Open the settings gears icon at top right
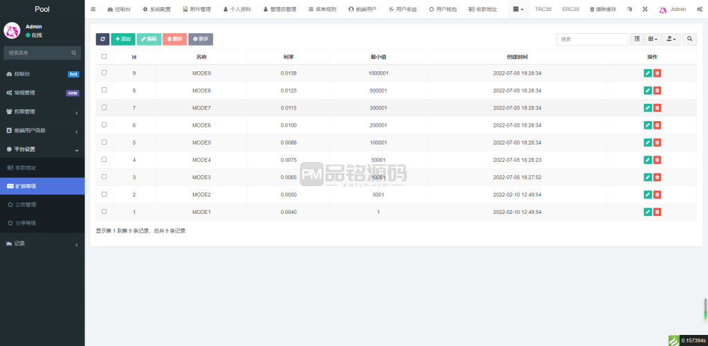 click(x=700, y=10)
